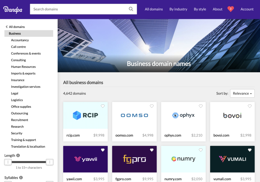
Task: Favorite the bovoi.com domain
Action: tap(250, 106)
